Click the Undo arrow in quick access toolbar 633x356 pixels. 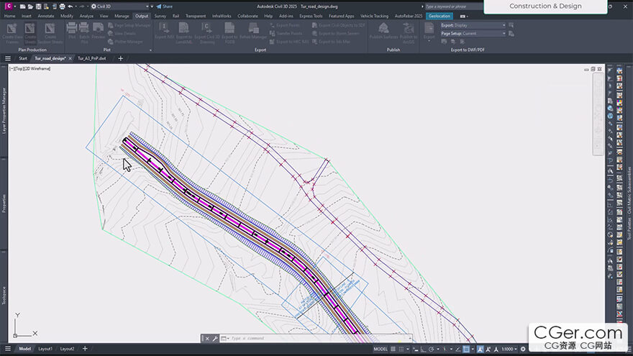click(70, 6)
